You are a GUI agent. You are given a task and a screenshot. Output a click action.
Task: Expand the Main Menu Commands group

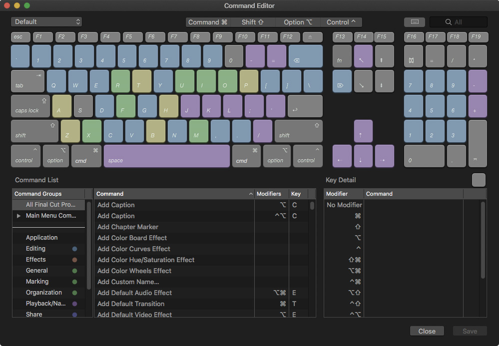point(18,216)
